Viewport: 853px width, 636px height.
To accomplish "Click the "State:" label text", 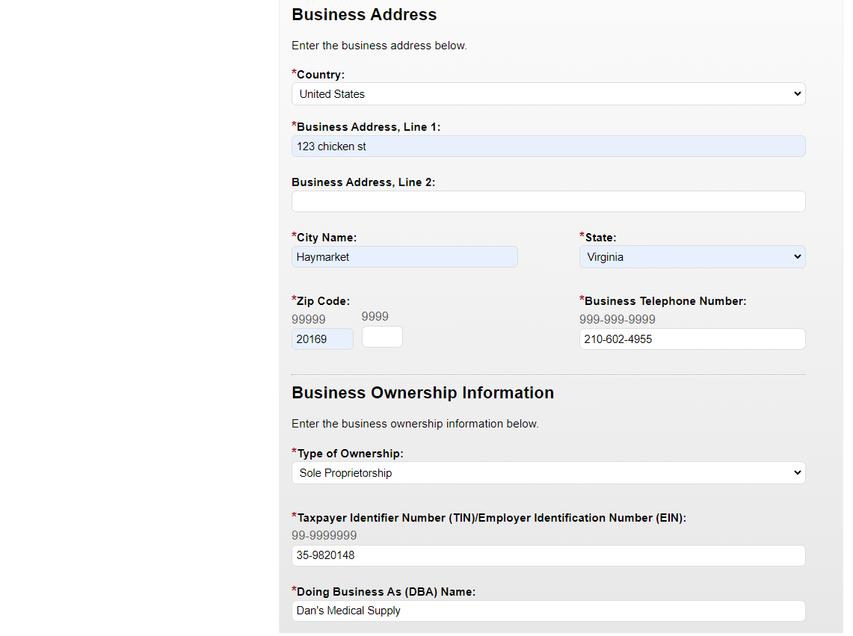I will coord(600,238).
